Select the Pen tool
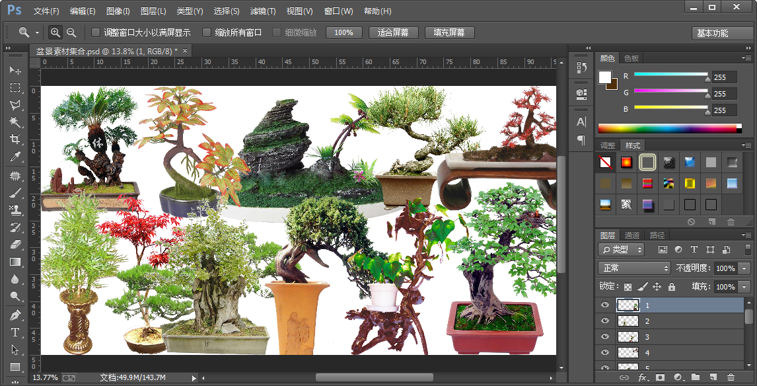The width and height of the screenshot is (757, 386). (x=15, y=315)
